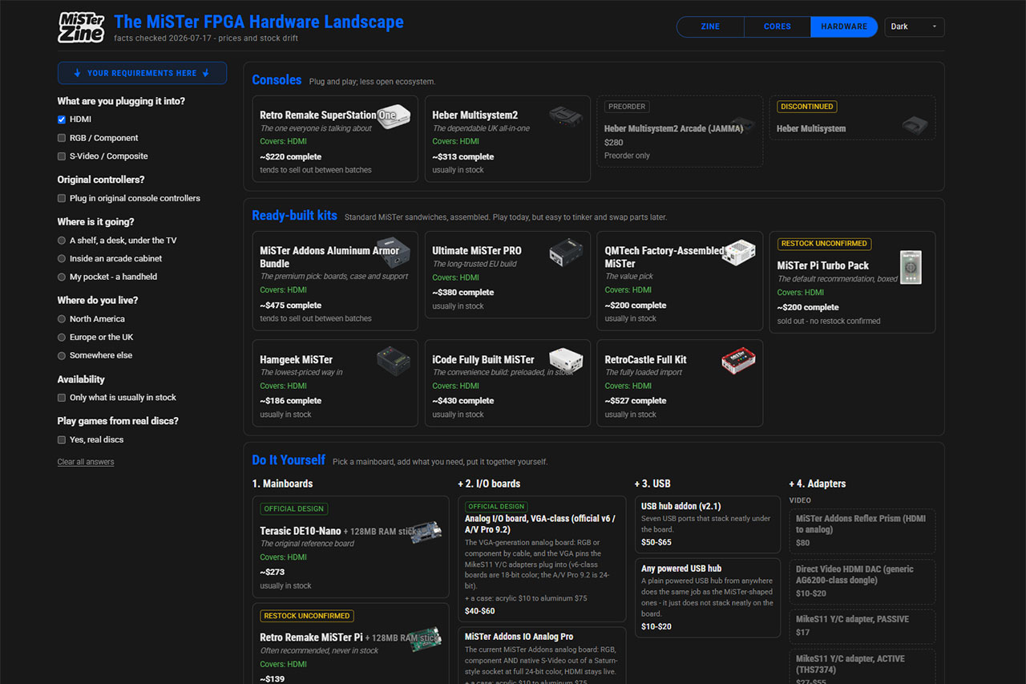Viewport: 1026px width, 684px height.
Task: Click the Aluminum Armor Bundle case image
Action: [x=394, y=252]
